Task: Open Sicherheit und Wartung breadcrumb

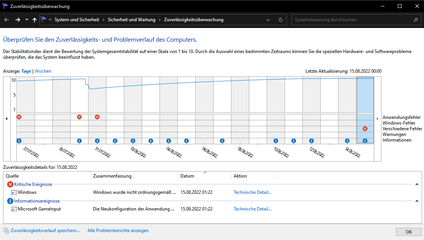Action: coord(131,20)
